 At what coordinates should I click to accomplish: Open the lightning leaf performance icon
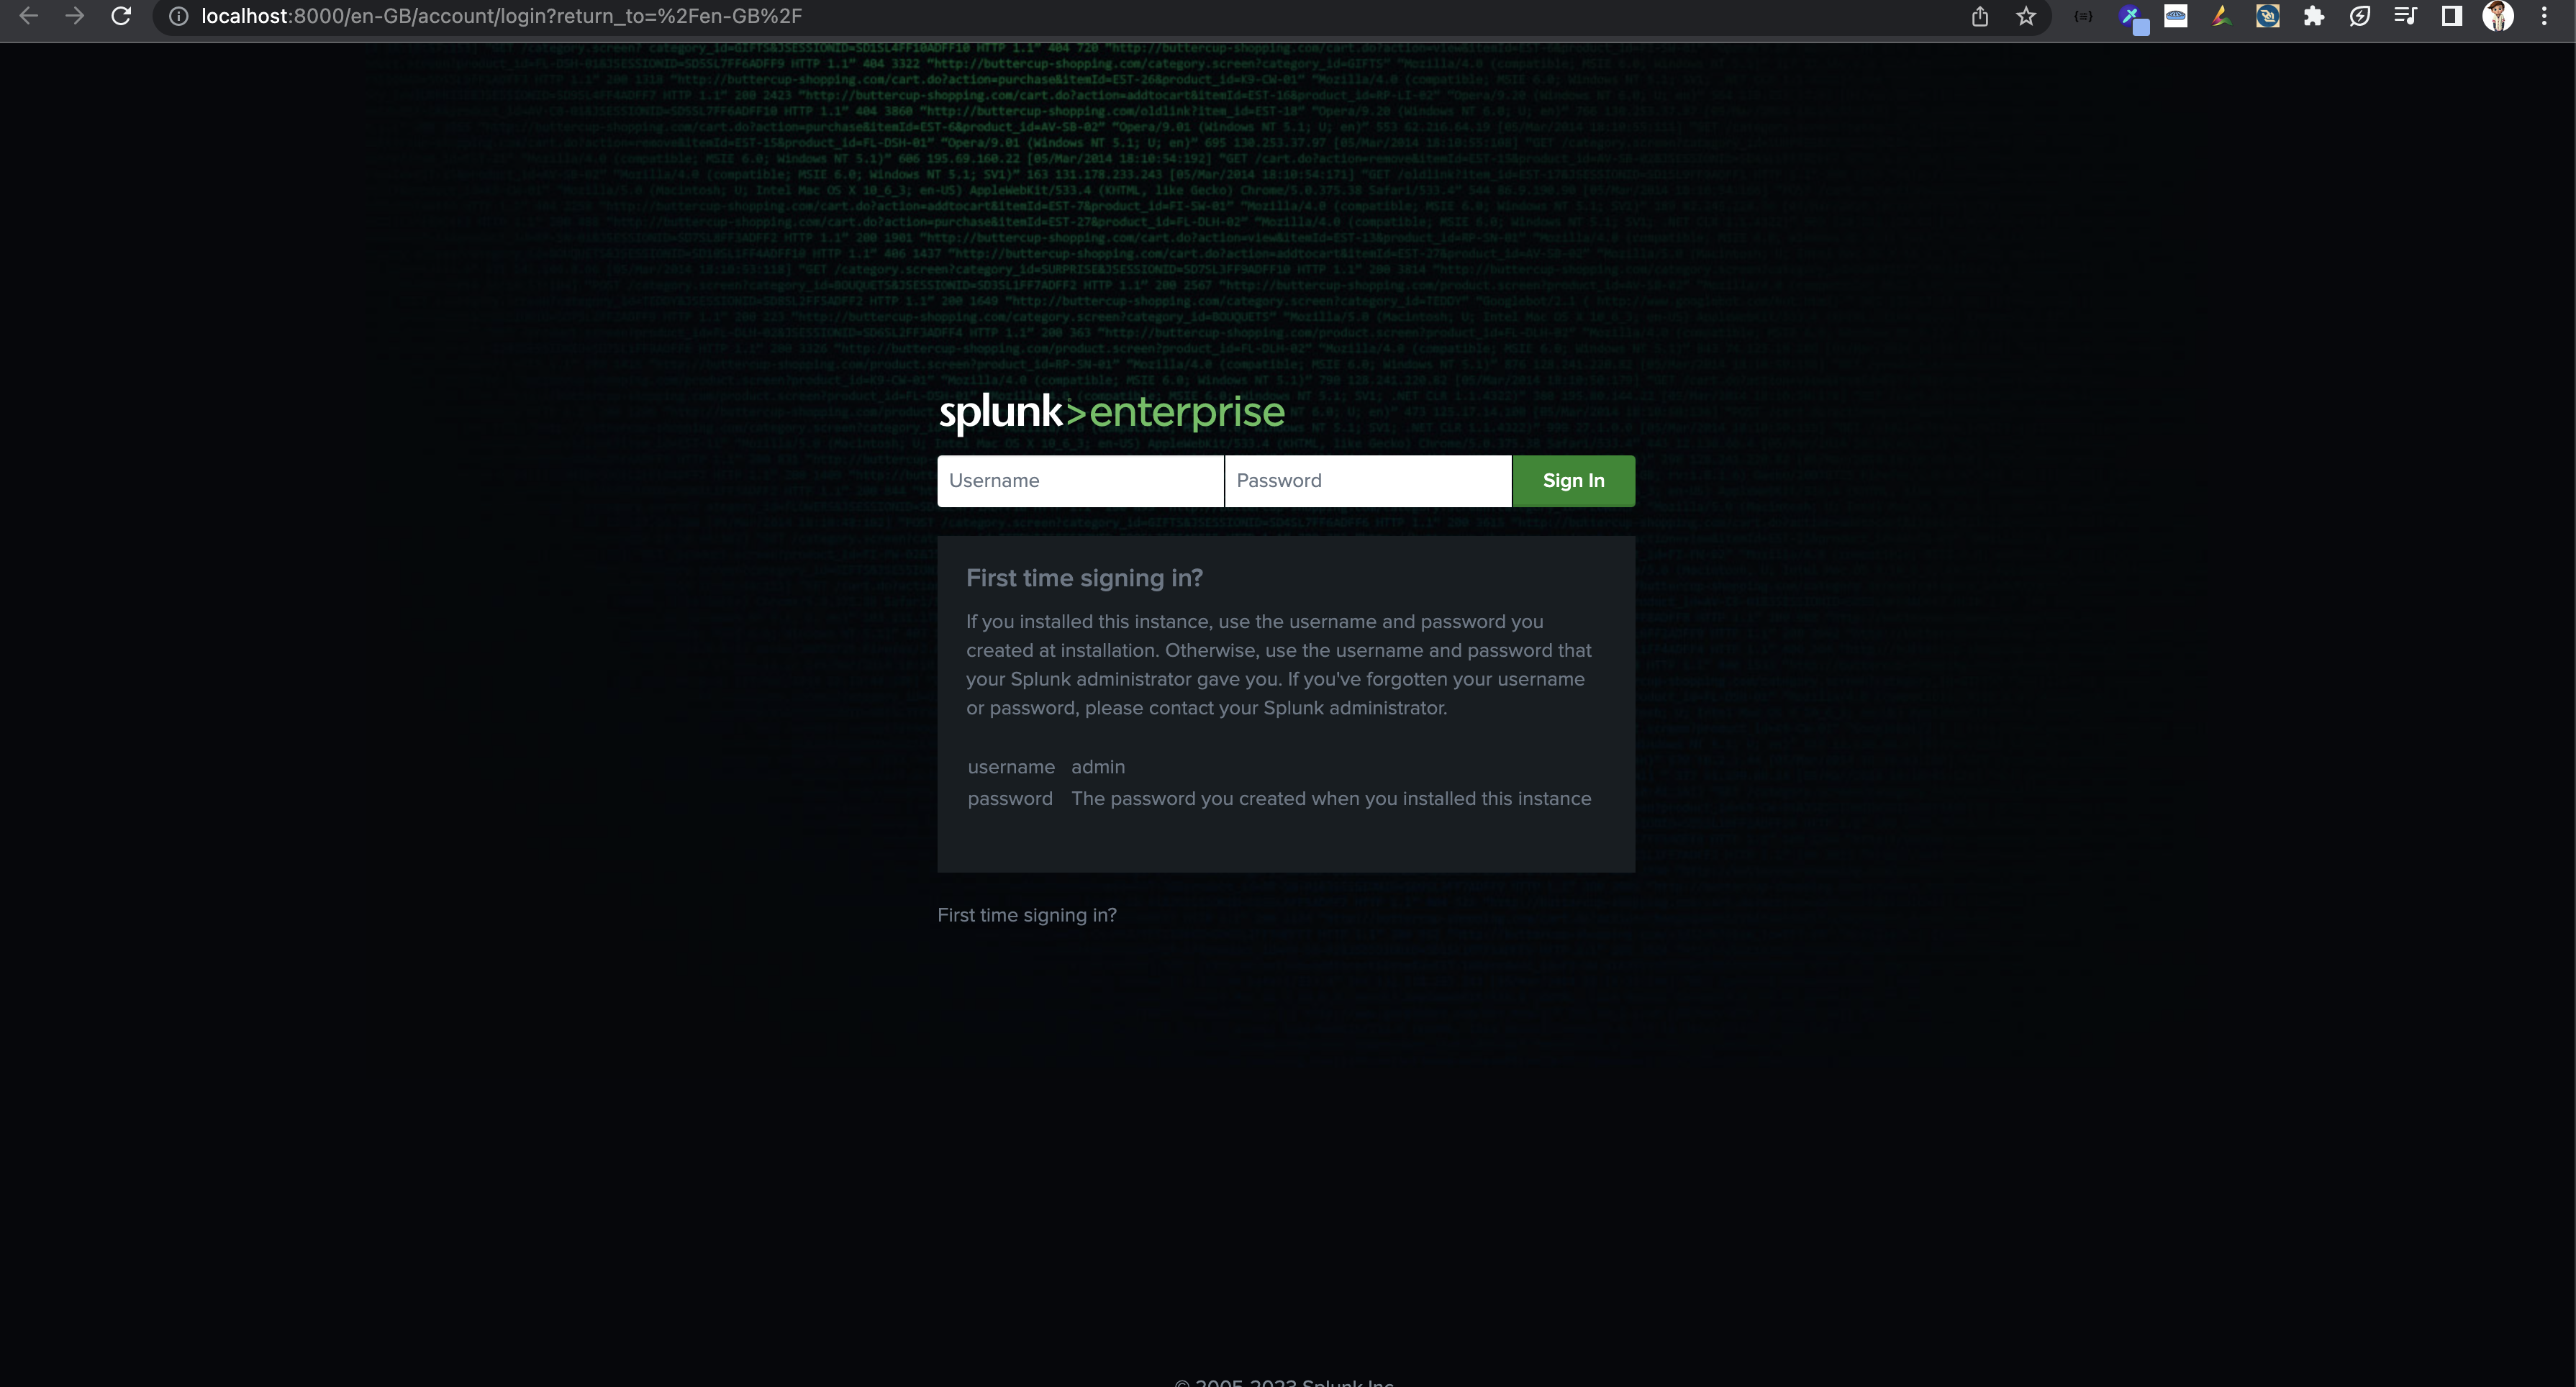pyautogui.click(x=2360, y=16)
